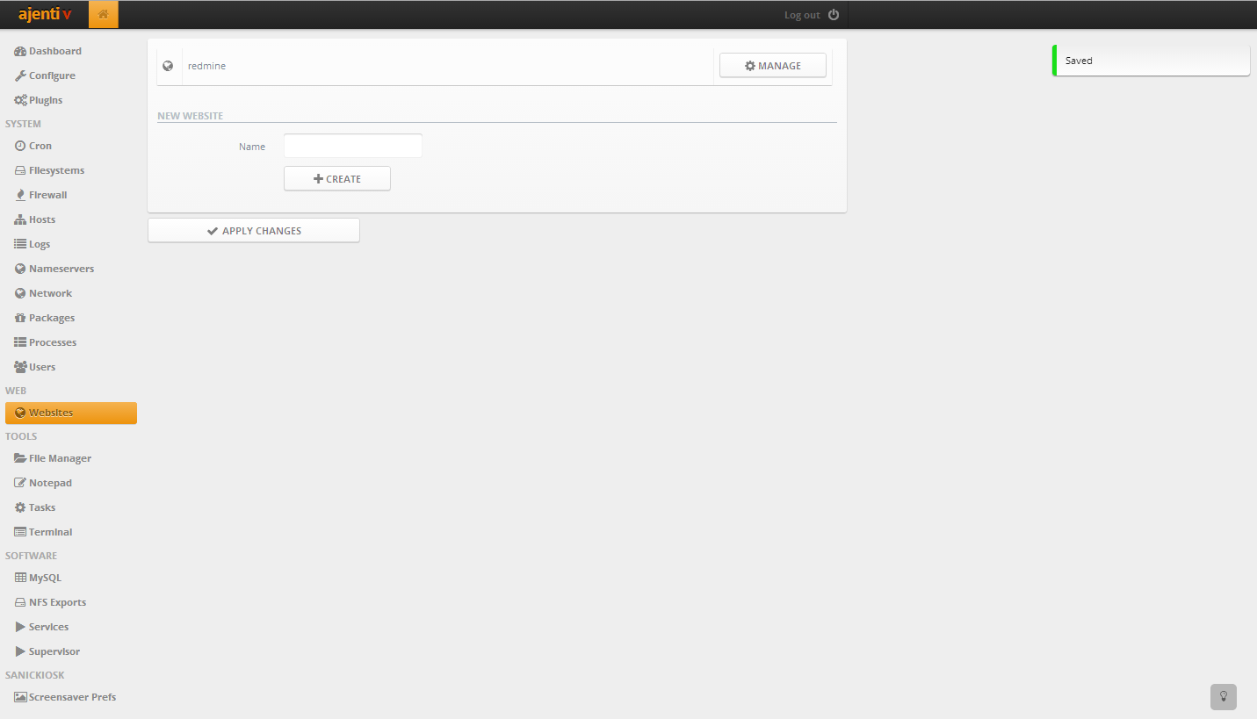Click the orange home icon in top bar
Image resolution: width=1257 pixels, height=719 pixels.
[x=103, y=15]
